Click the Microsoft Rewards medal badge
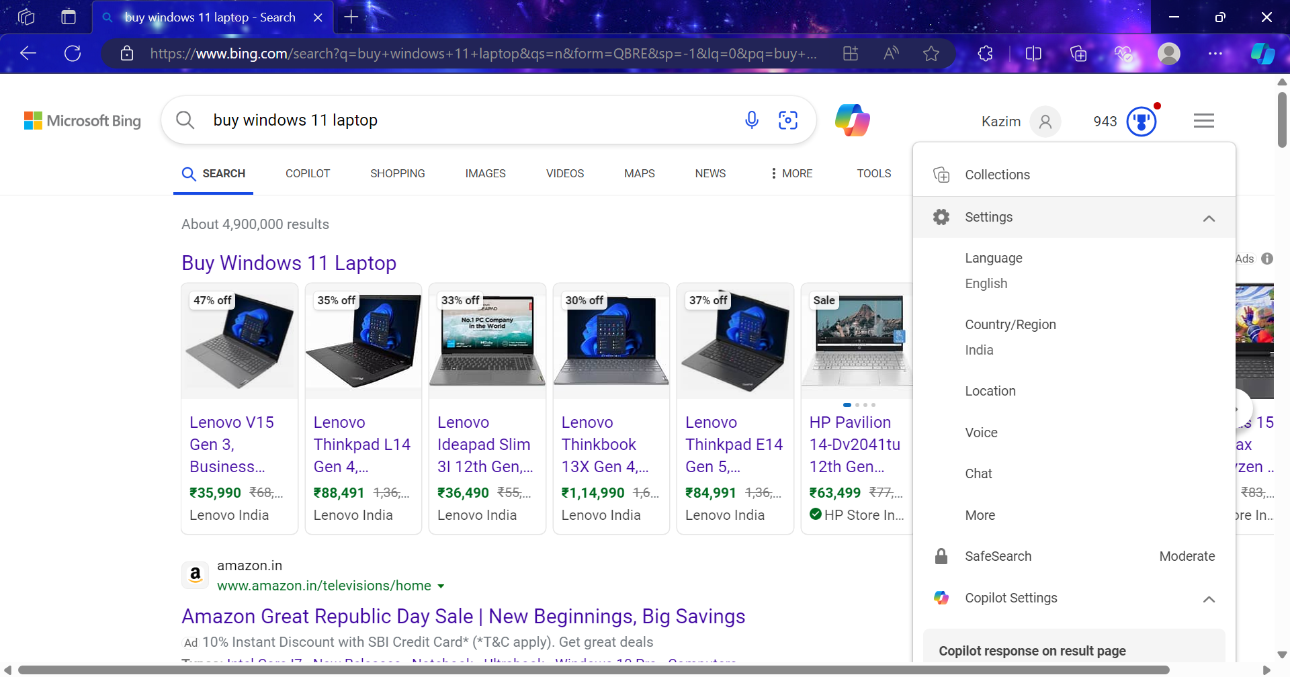Viewport: 1290px width, 677px height. (1141, 120)
